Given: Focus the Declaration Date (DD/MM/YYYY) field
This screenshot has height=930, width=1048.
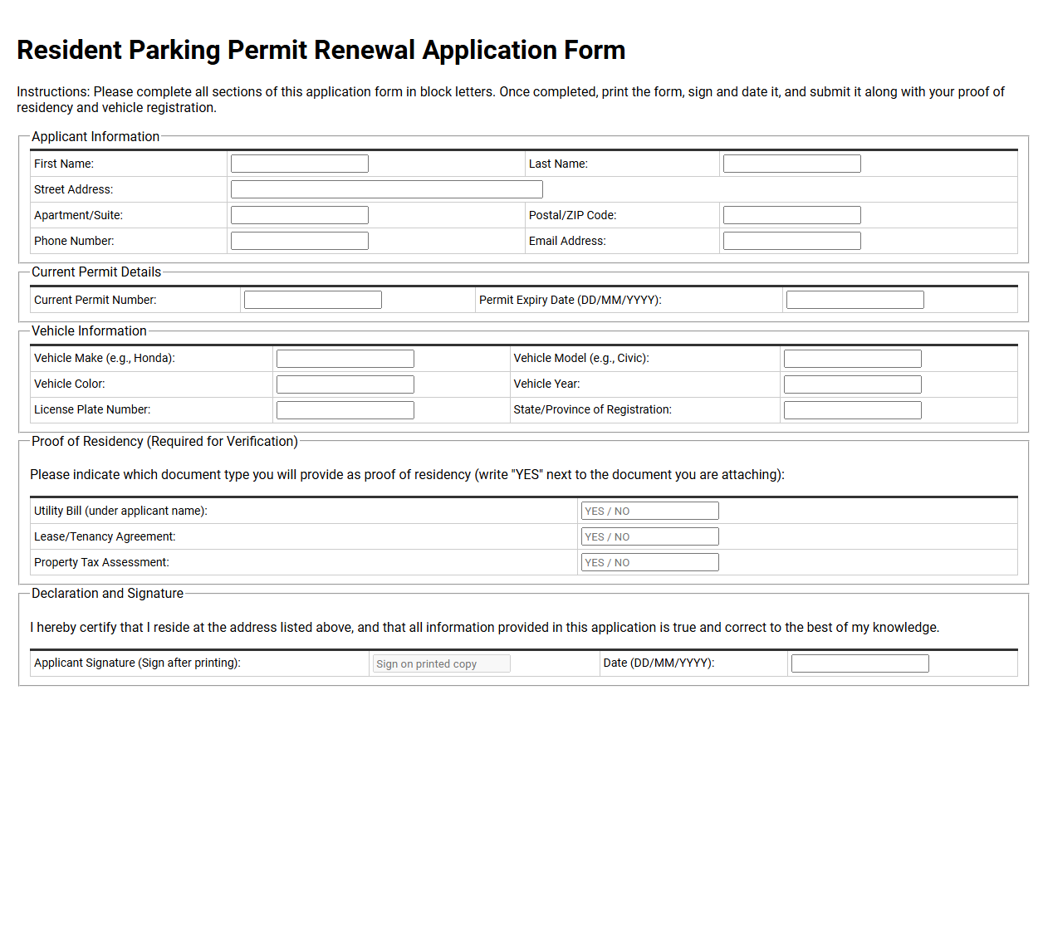Looking at the screenshot, I should tap(860, 663).
